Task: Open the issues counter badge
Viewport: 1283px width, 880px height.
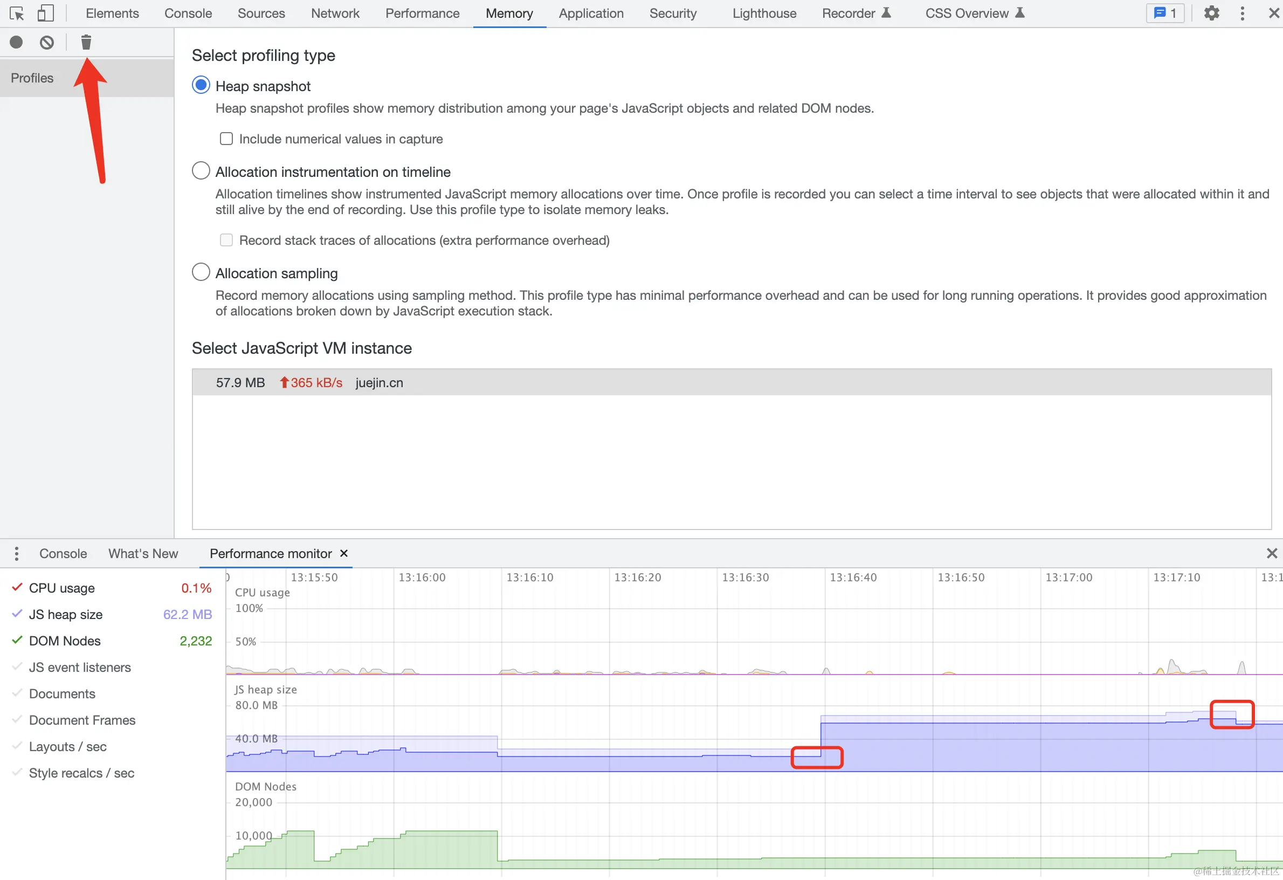Action: [x=1165, y=13]
